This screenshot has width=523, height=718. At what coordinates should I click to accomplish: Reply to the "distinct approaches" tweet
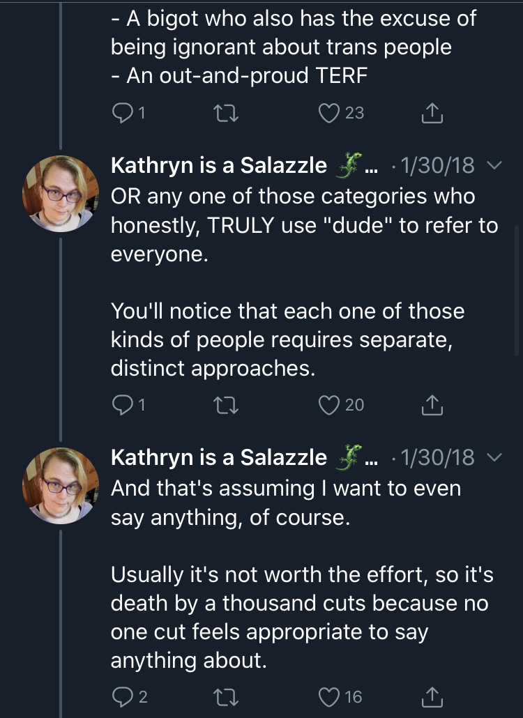[x=123, y=405]
